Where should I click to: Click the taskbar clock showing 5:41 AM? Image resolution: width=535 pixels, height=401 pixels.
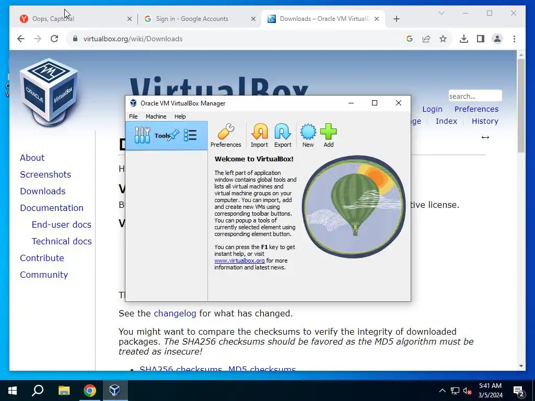click(x=490, y=391)
